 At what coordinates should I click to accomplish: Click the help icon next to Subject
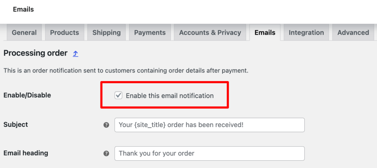coord(106,125)
